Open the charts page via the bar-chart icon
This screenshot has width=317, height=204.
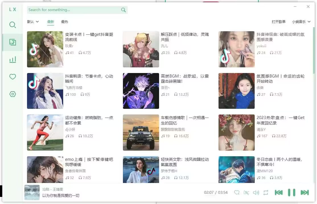(x=13, y=60)
